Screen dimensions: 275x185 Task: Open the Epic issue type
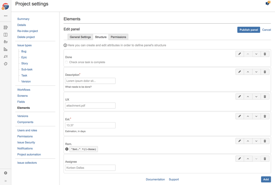(24, 57)
